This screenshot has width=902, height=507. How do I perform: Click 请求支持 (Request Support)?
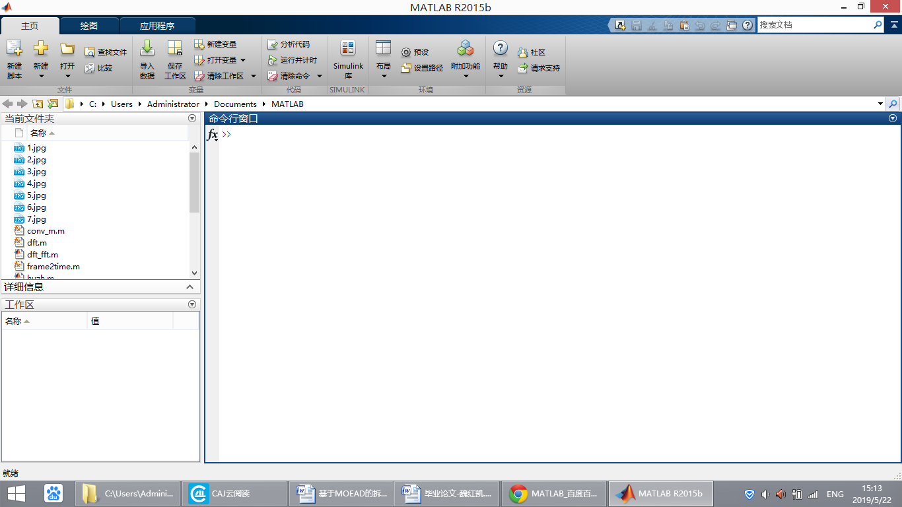[x=539, y=68]
